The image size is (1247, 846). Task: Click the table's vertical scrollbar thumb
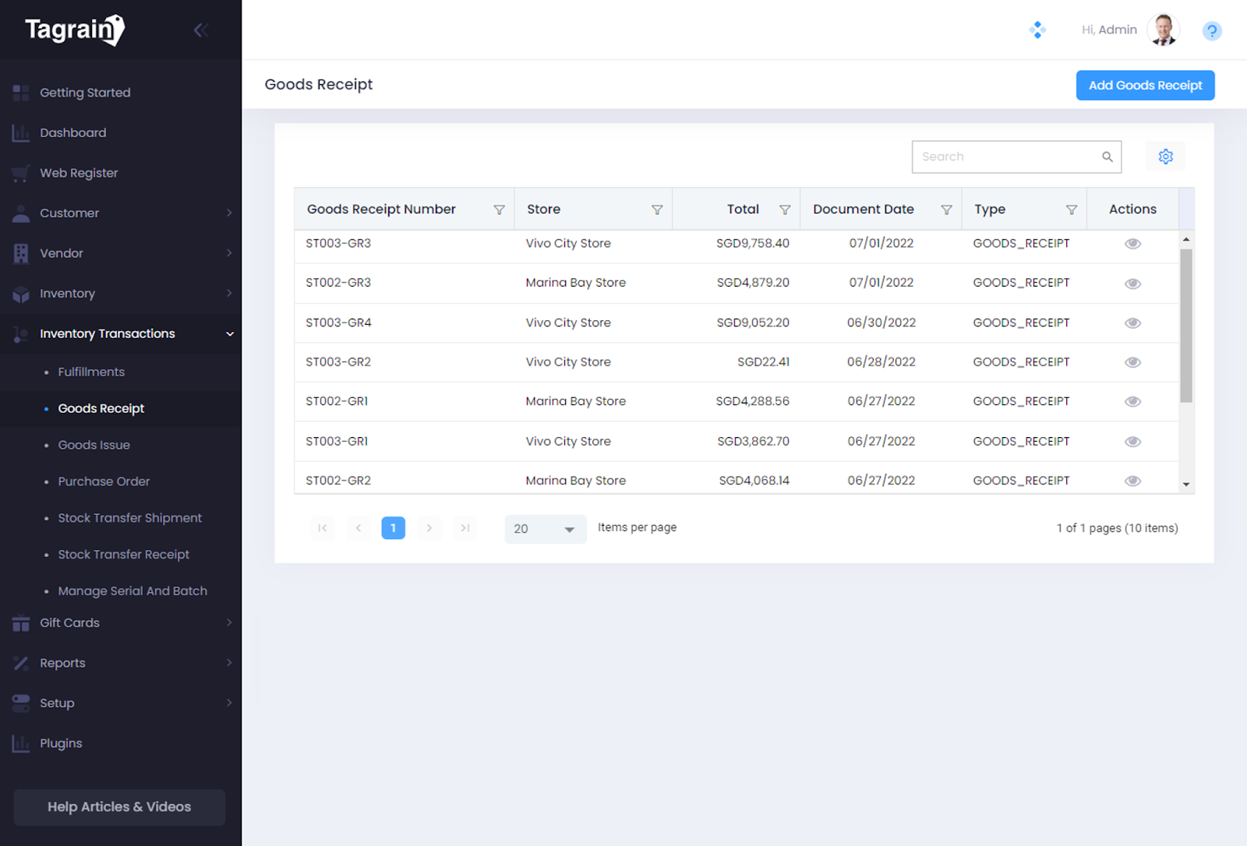(1186, 325)
